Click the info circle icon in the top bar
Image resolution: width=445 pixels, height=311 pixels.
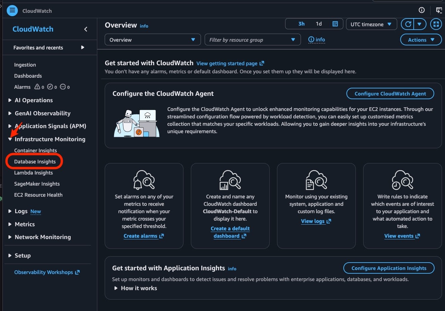[x=421, y=10]
